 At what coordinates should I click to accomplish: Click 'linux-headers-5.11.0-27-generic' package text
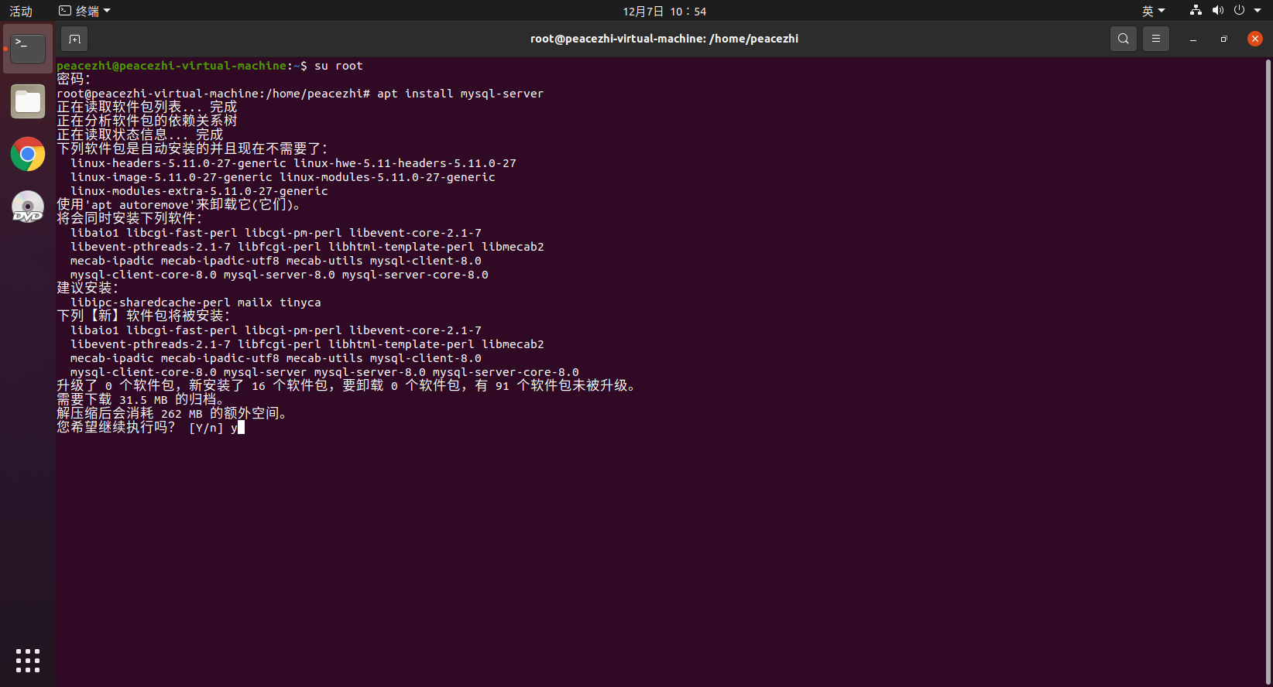pos(178,163)
